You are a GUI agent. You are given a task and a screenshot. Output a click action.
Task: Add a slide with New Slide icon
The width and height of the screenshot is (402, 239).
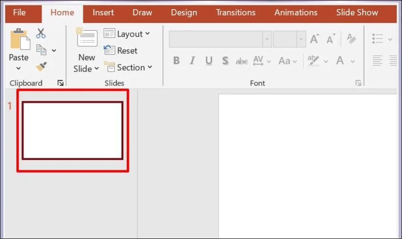pos(87,37)
